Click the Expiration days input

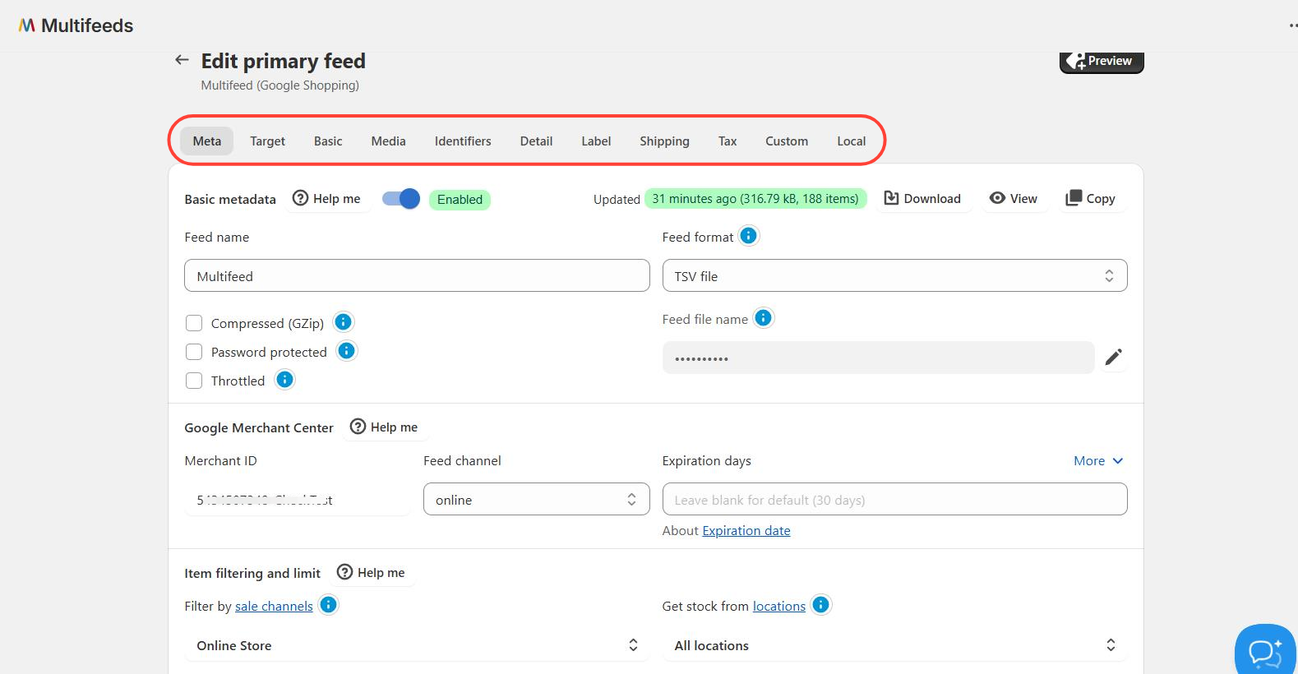(894, 500)
